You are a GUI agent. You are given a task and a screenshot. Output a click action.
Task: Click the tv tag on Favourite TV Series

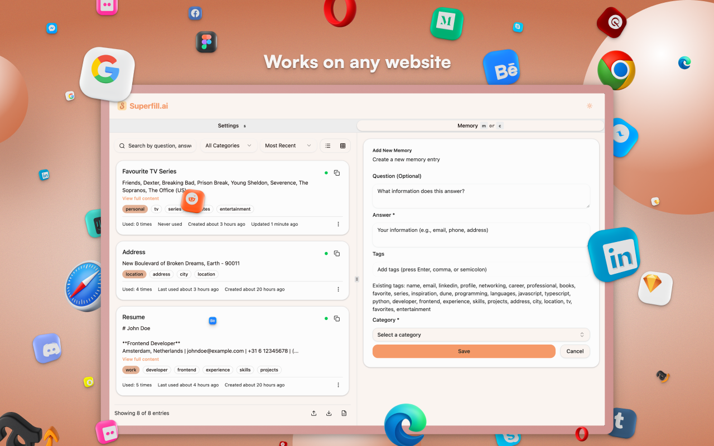pos(156,209)
